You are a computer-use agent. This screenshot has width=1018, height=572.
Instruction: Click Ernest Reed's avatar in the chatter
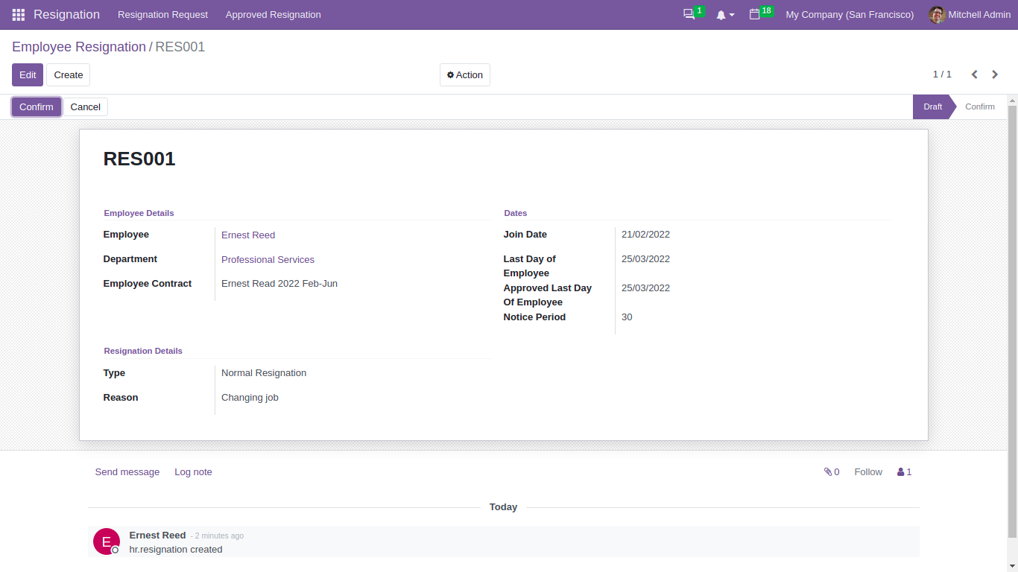pyautogui.click(x=105, y=541)
